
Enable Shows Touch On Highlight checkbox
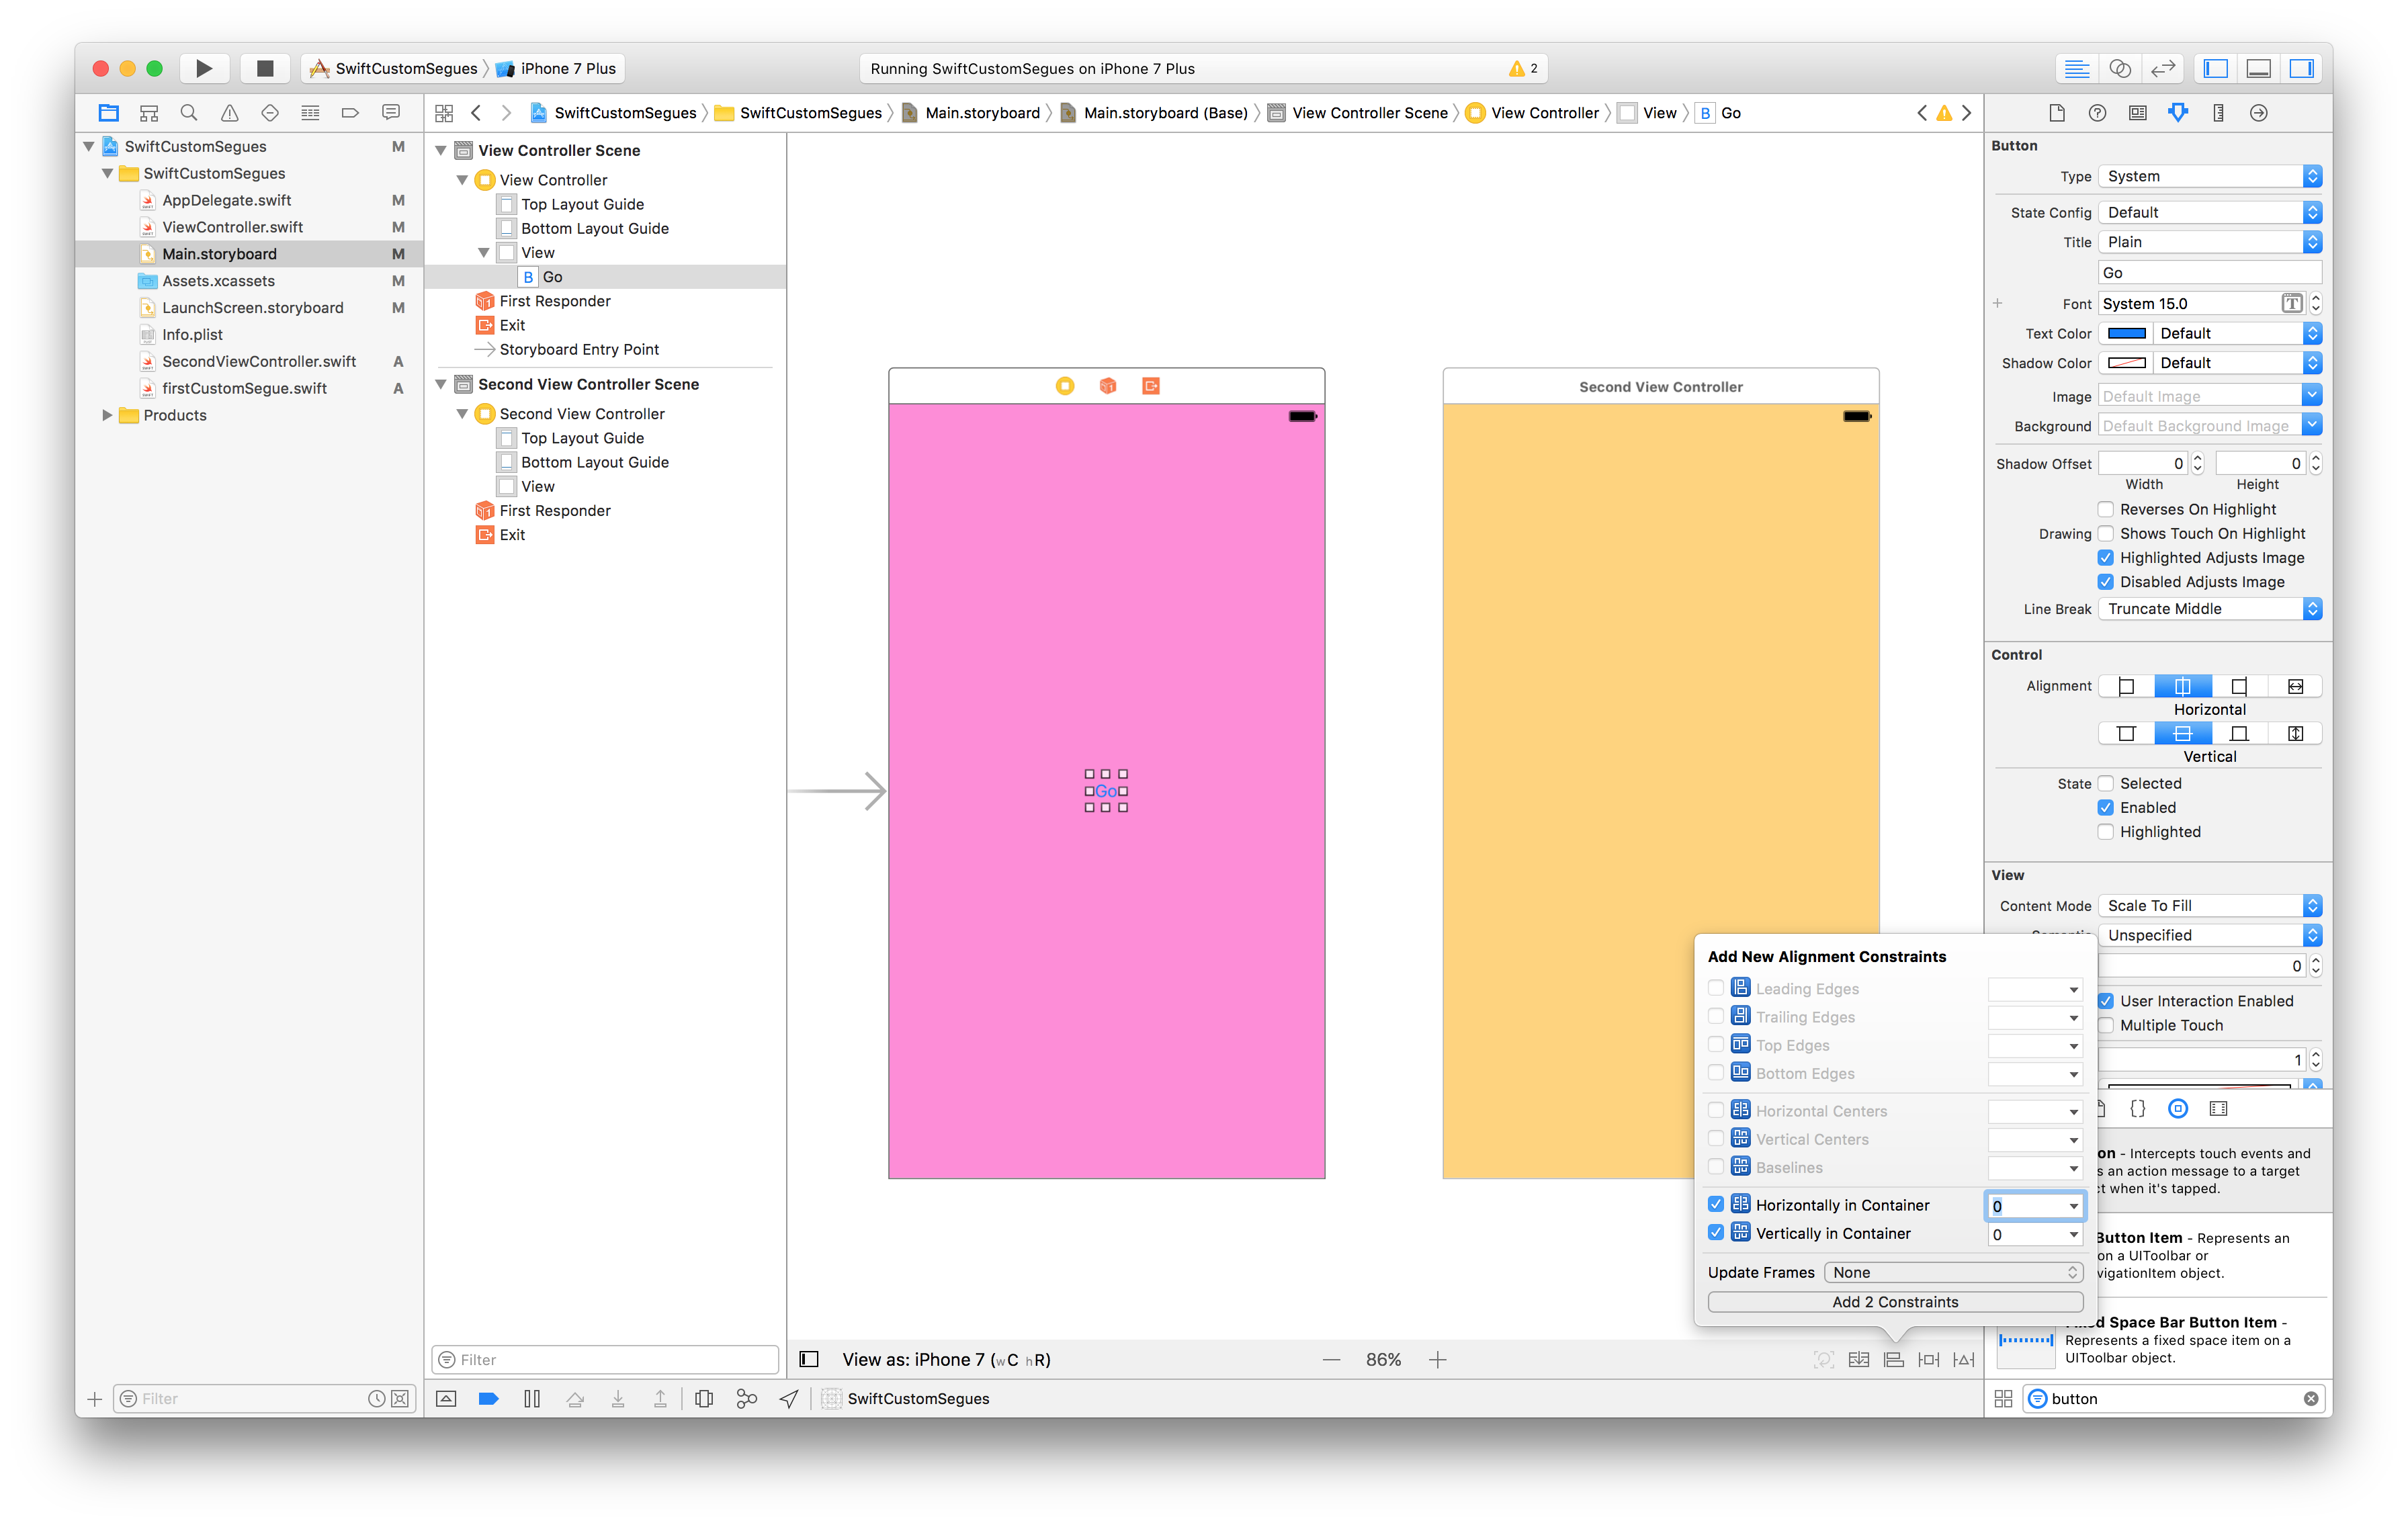pyautogui.click(x=2105, y=533)
